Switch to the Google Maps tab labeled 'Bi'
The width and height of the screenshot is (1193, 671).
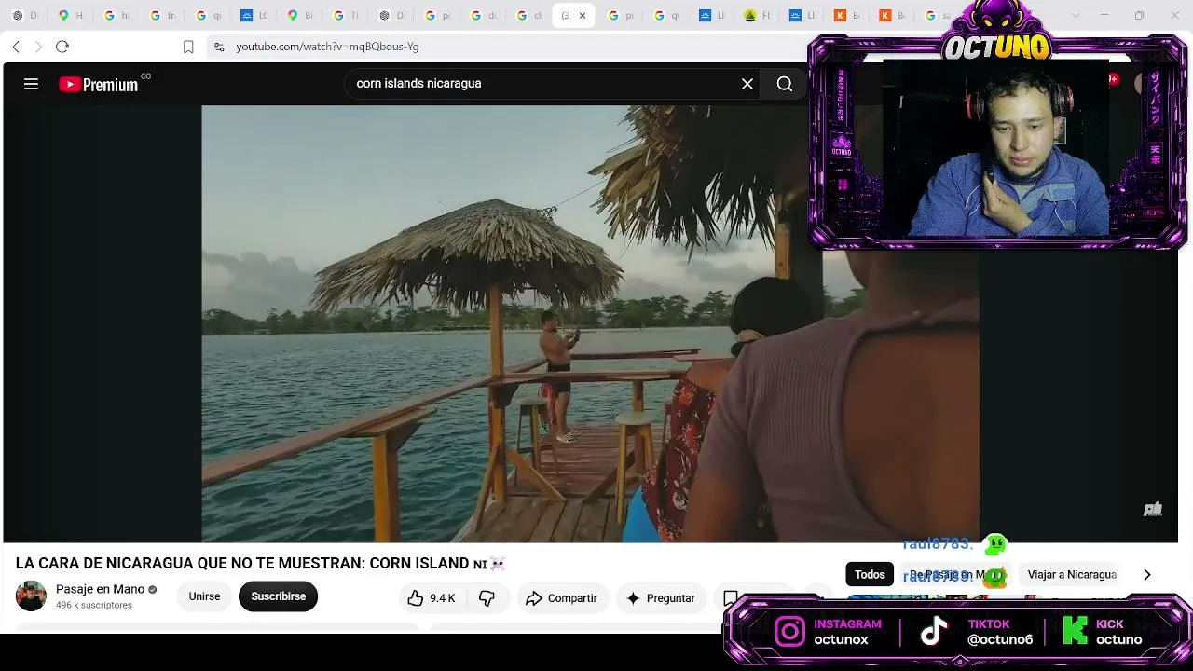[x=300, y=16]
